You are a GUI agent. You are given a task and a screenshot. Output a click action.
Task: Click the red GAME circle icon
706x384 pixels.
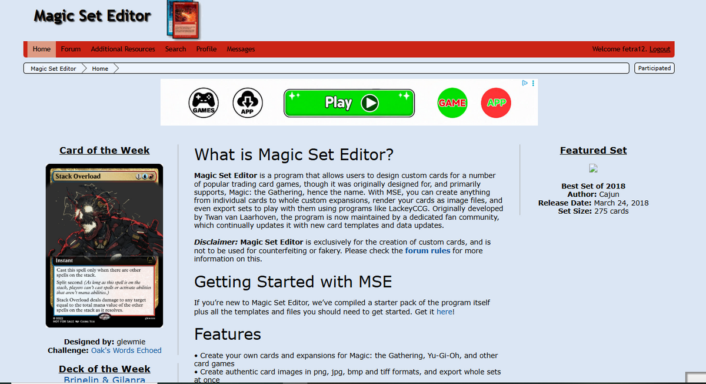coord(452,102)
